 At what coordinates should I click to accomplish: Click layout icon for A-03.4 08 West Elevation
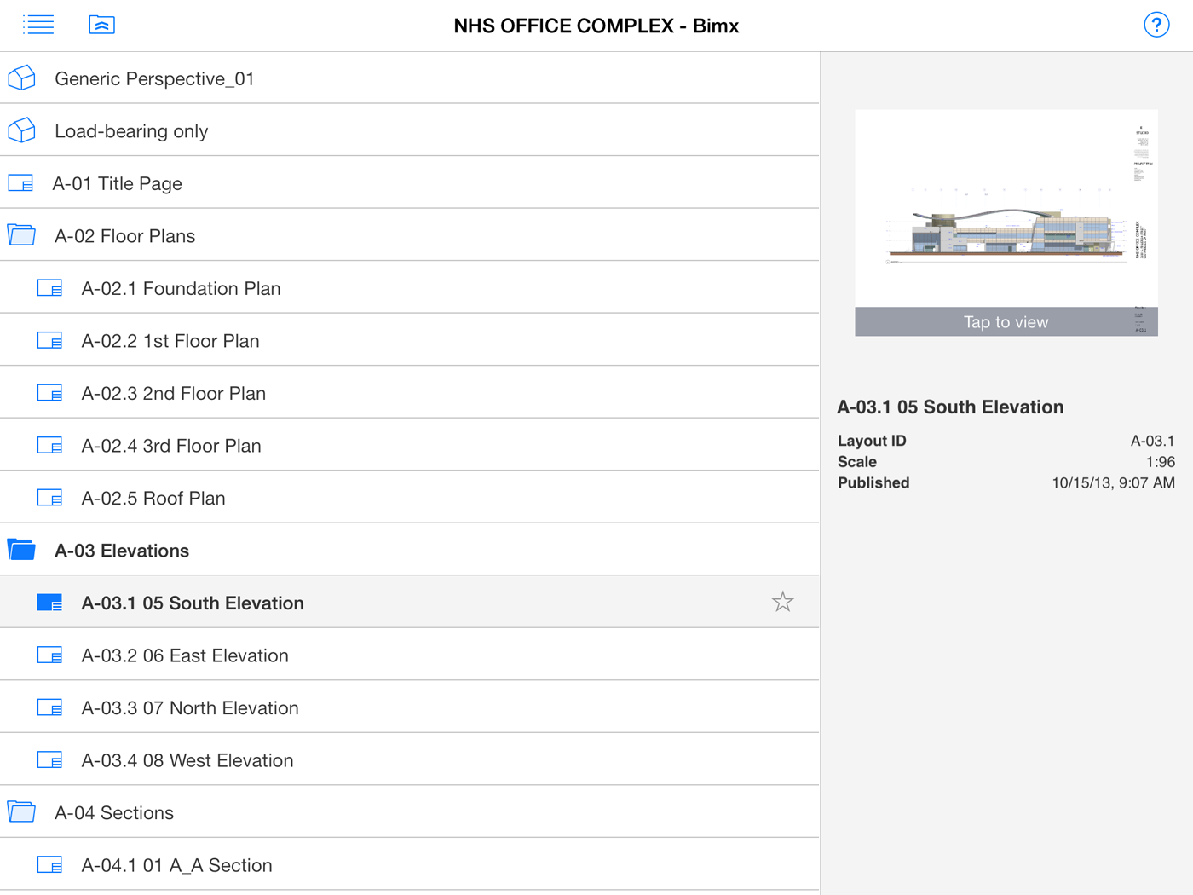(49, 760)
